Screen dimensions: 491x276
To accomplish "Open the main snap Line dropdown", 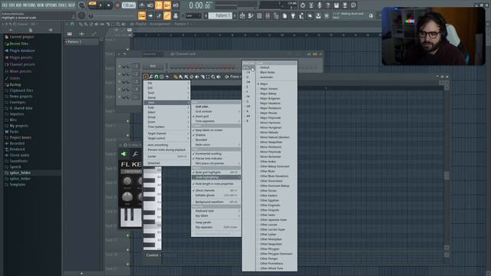I will tap(193, 15).
